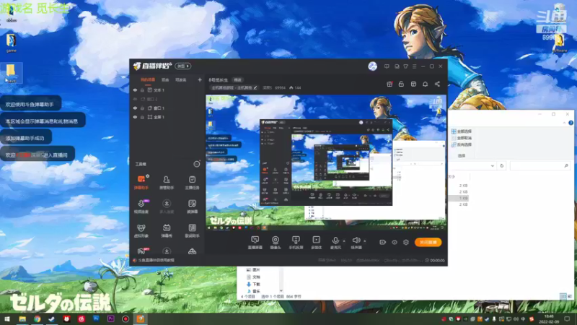Viewport: 577px width, 325px height.
Task: Open the mode switch pill beside the logo
Action: [183, 66]
